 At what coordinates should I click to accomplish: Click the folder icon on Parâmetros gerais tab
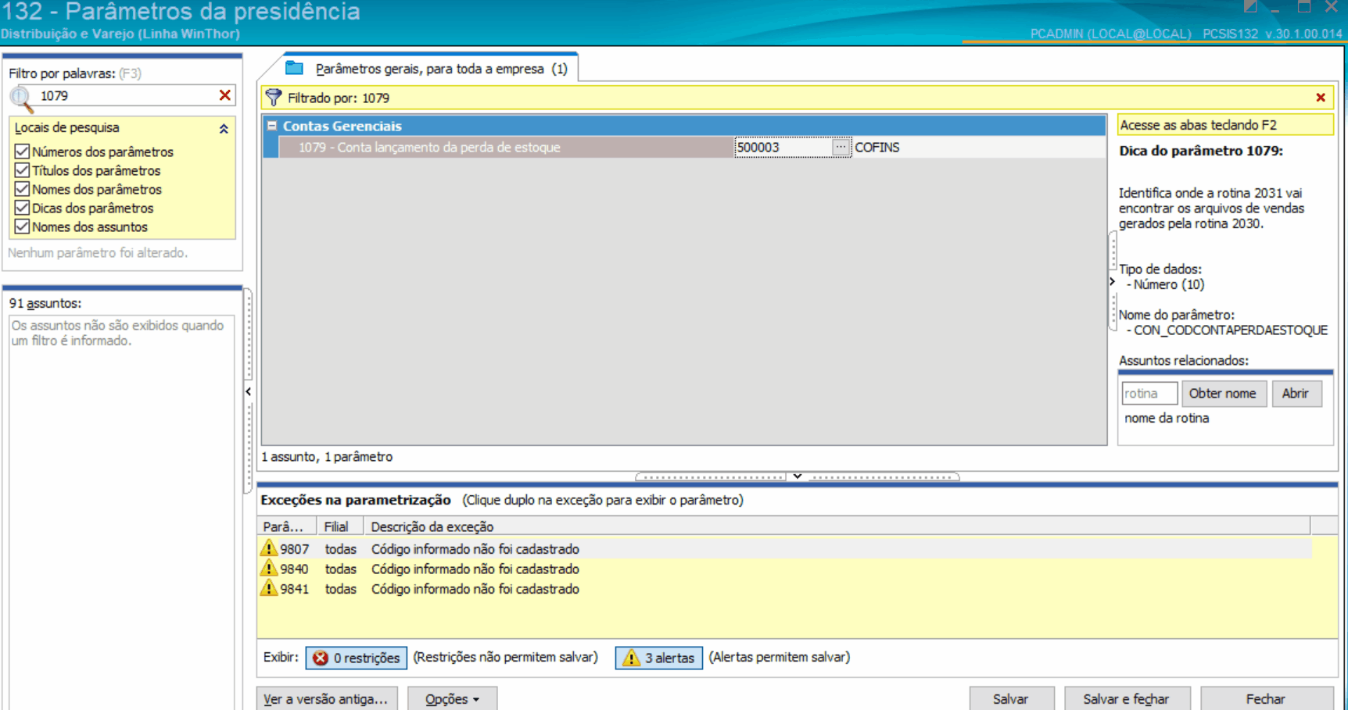295,68
